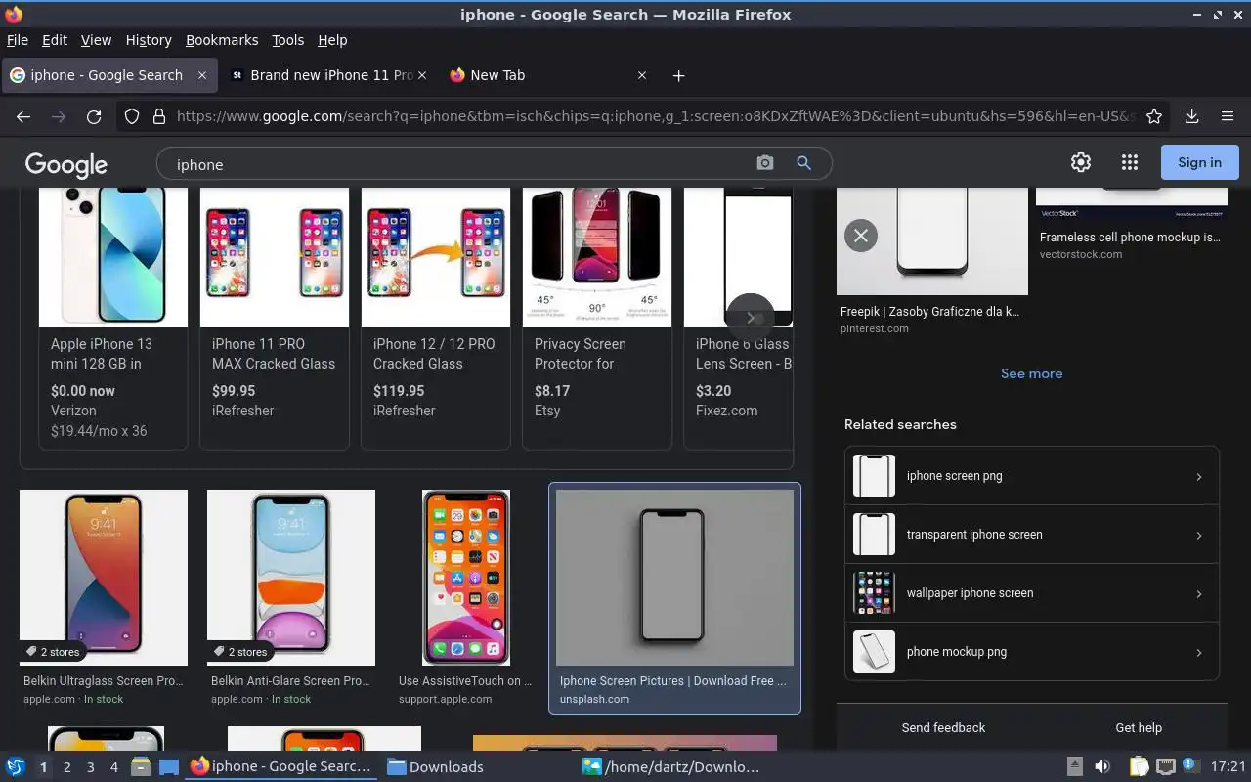Switch to workspace 4 in taskbar
Viewport: 1251px width, 782px height.
(x=113, y=767)
